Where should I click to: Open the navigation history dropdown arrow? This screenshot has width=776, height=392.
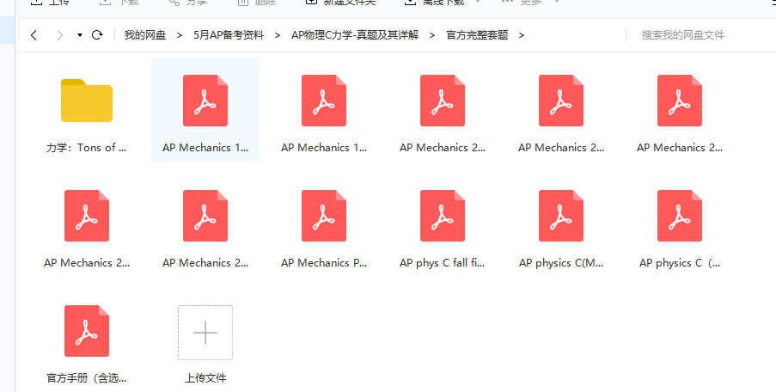click(x=80, y=35)
